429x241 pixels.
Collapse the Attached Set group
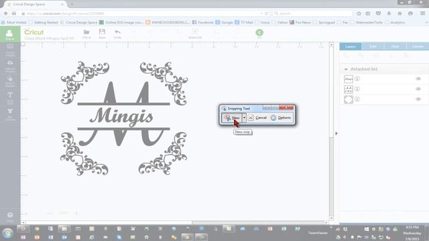[x=346, y=69]
